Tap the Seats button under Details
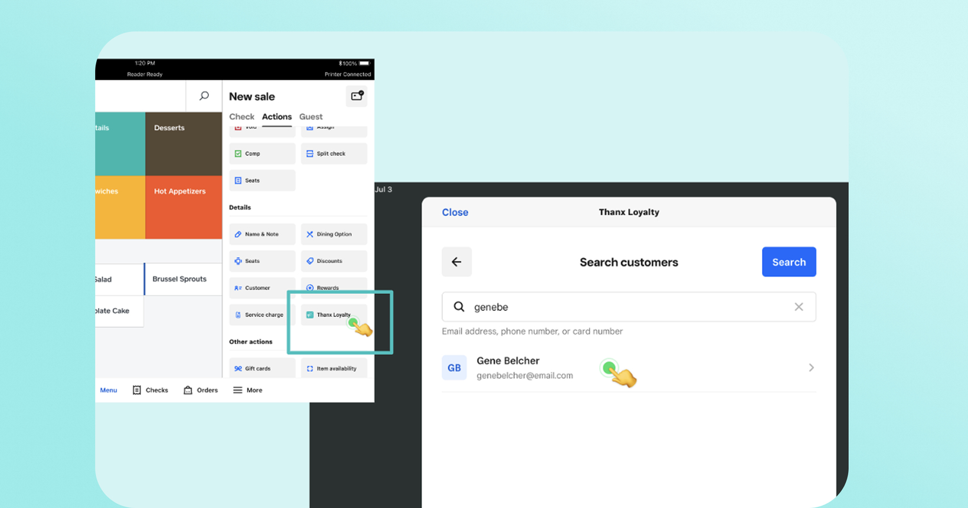 pos(262,261)
